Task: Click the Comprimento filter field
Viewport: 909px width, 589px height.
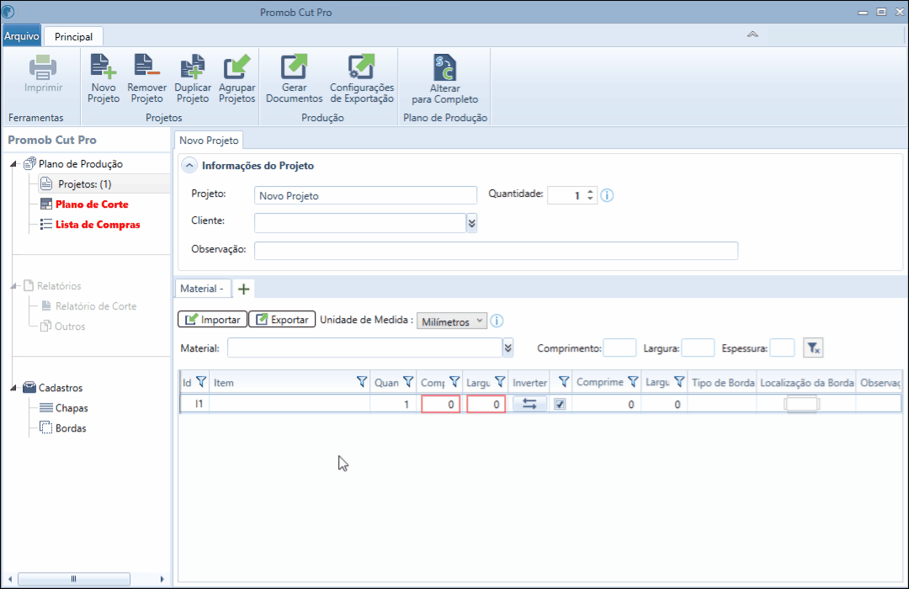Action: tap(619, 348)
